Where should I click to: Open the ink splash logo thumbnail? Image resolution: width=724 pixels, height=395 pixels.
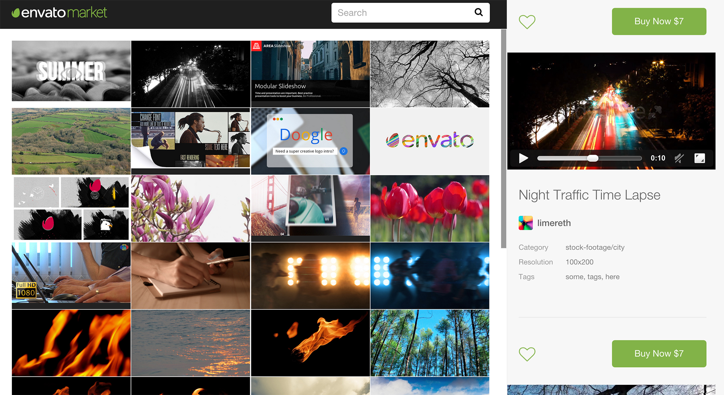pyautogui.click(x=71, y=208)
